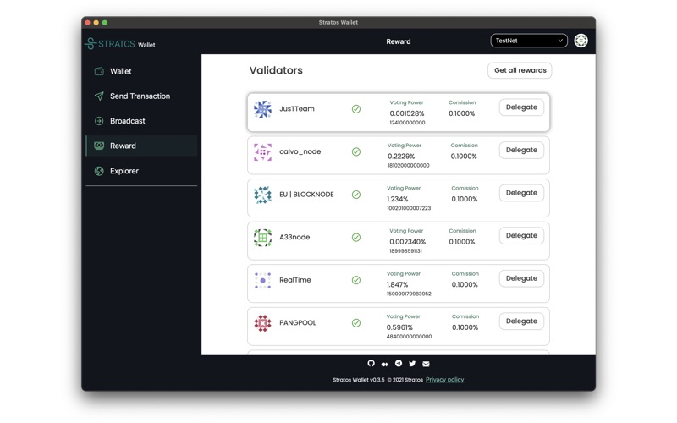Click the green check icon for JusTTeam
This screenshot has width=677, height=423.
[355, 109]
